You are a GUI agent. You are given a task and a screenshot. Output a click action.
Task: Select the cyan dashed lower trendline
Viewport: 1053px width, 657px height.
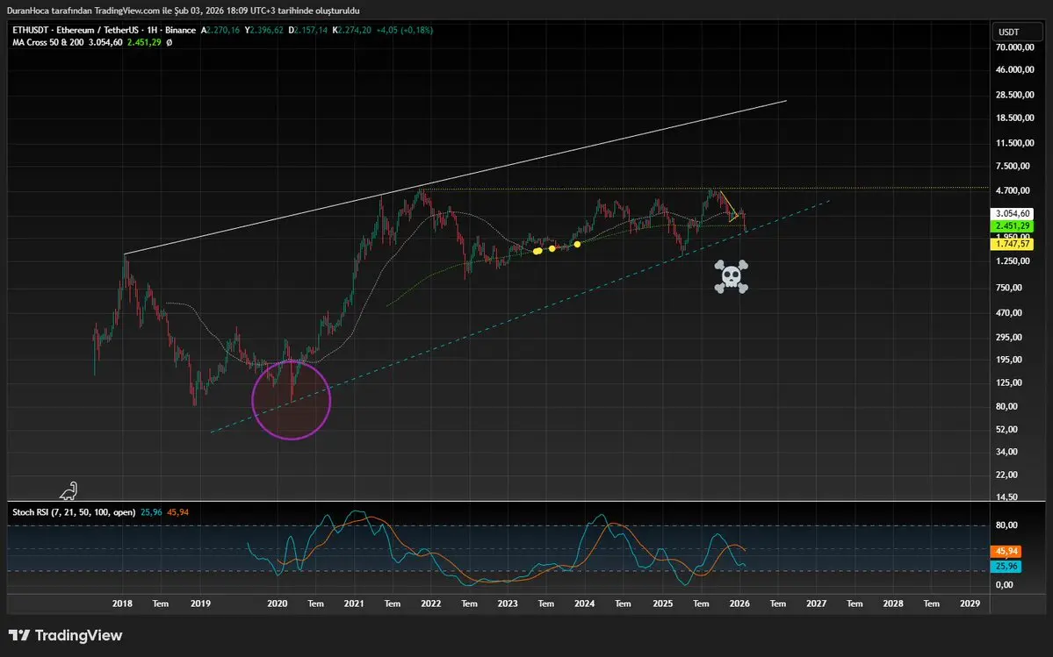[520, 317]
